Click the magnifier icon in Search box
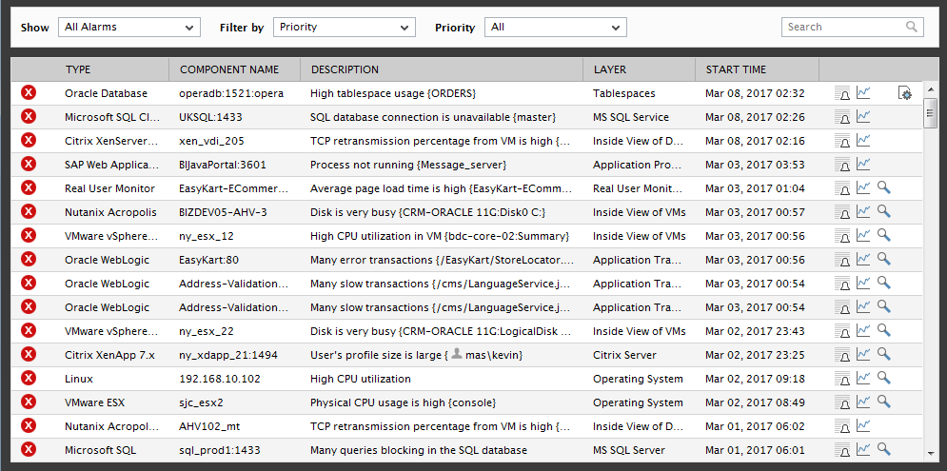The width and height of the screenshot is (947, 471). point(912,27)
